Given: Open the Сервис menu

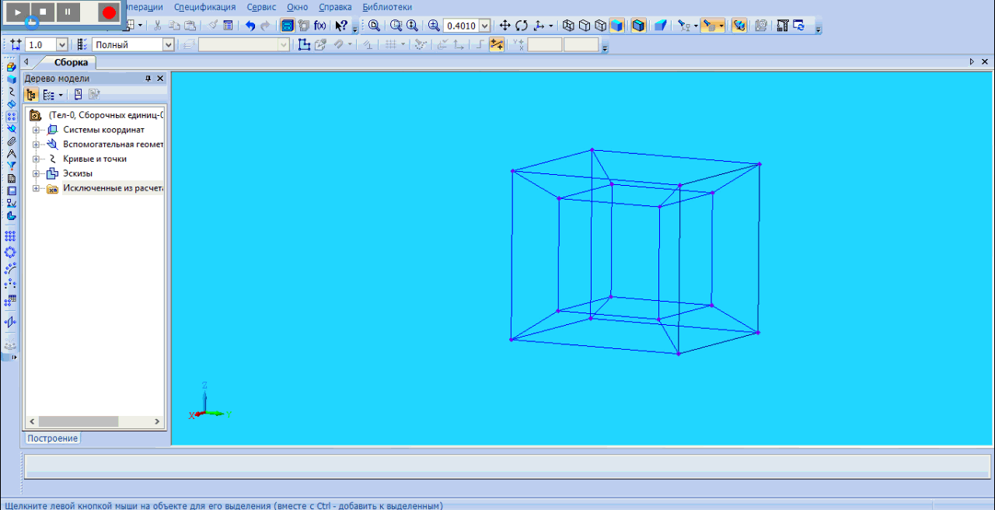Looking at the screenshot, I should [x=261, y=7].
